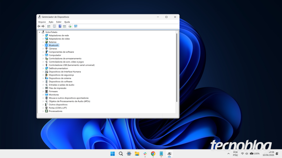Click the scan for hardware changes monitor icon
The image size is (282, 158).
pos(76,26)
